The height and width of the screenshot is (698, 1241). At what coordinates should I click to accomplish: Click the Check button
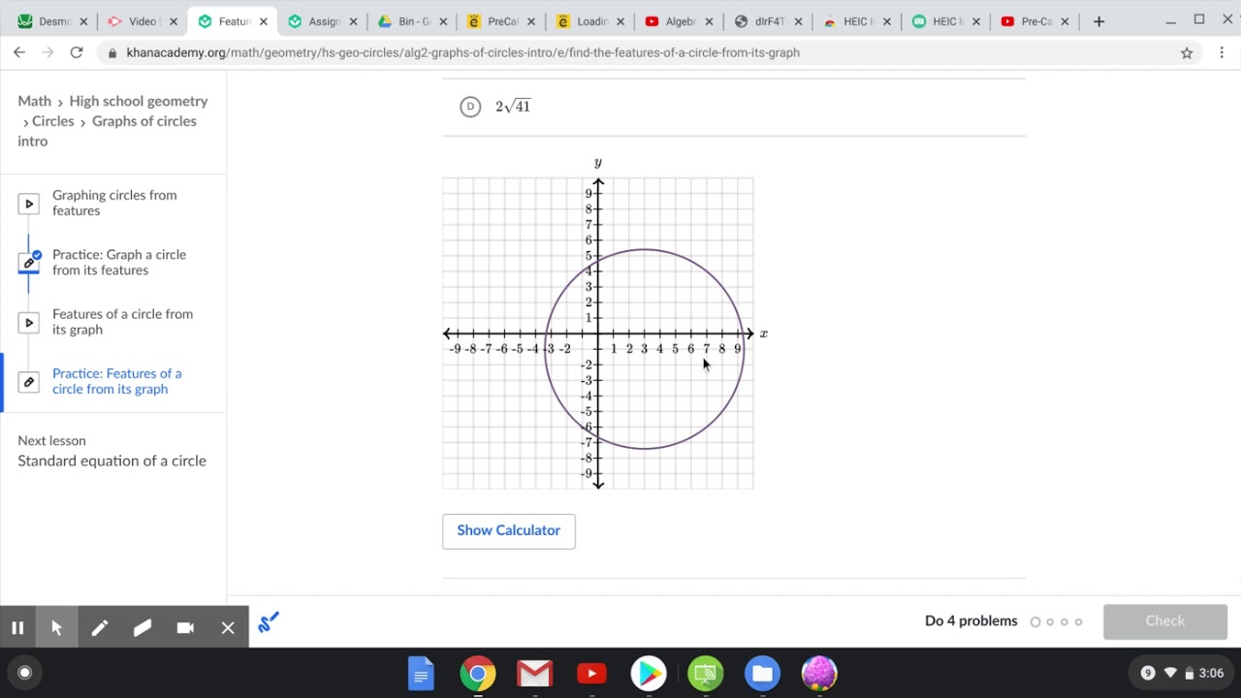[x=1165, y=621]
